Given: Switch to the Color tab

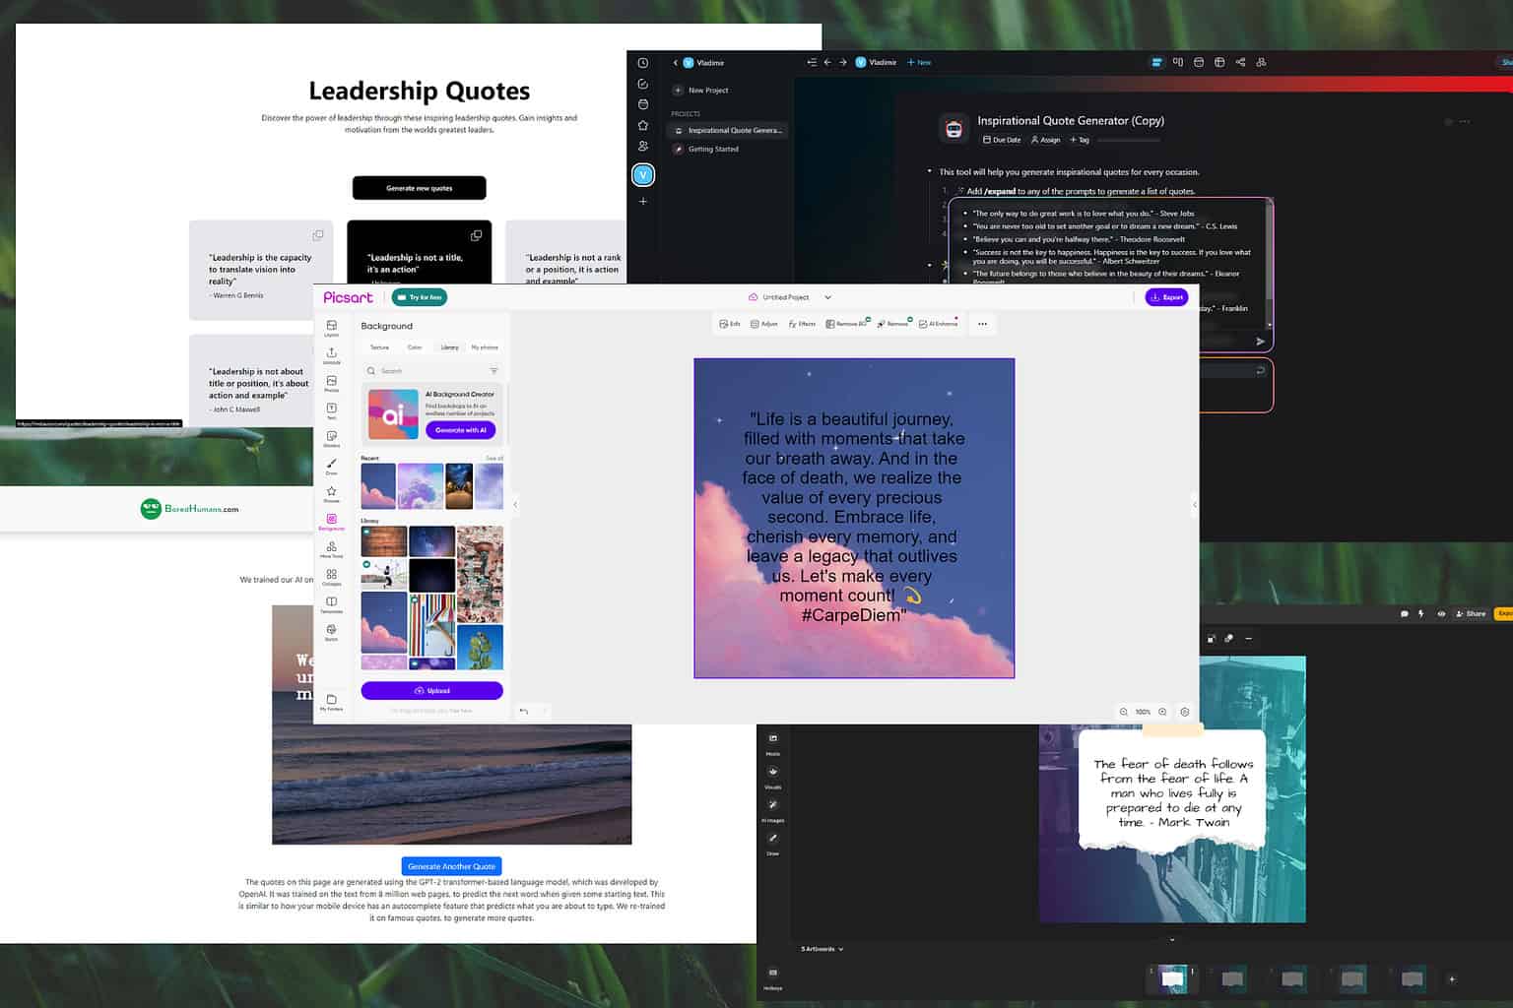Looking at the screenshot, I should (415, 346).
